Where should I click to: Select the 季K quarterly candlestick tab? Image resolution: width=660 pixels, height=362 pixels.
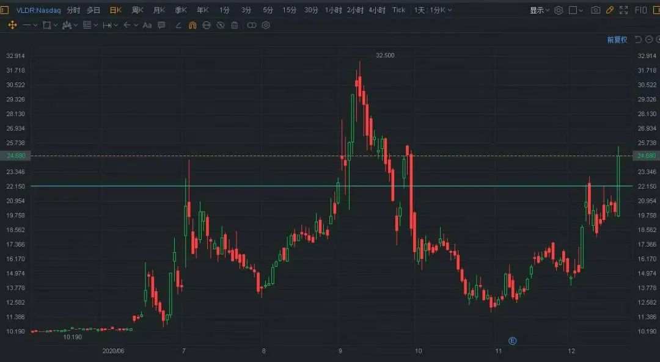tap(181, 10)
